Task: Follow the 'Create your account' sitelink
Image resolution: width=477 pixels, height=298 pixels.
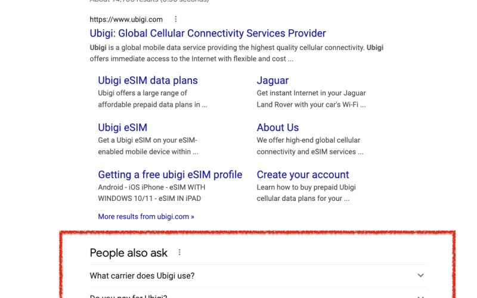Action: pos(302,175)
